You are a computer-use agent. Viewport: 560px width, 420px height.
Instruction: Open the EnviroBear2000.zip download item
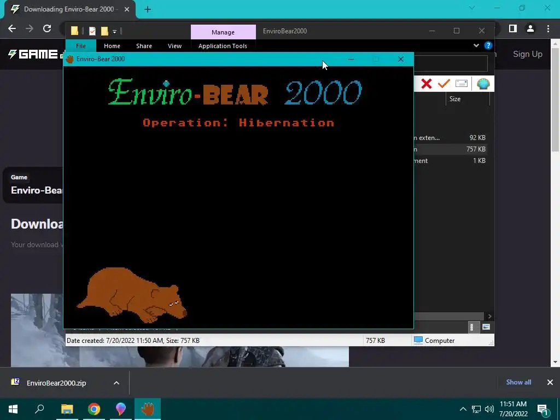[56, 383]
